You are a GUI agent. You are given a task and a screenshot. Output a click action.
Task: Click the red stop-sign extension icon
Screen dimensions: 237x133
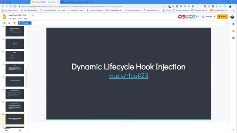(177, 6)
